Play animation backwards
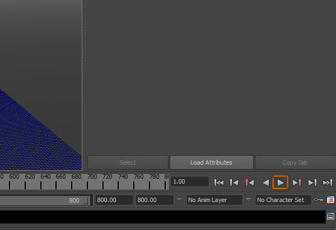The width and height of the screenshot is (336, 230). (x=265, y=183)
